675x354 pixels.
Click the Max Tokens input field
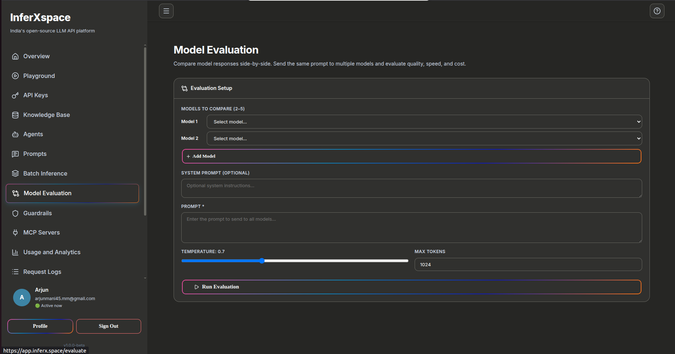point(528,265)
